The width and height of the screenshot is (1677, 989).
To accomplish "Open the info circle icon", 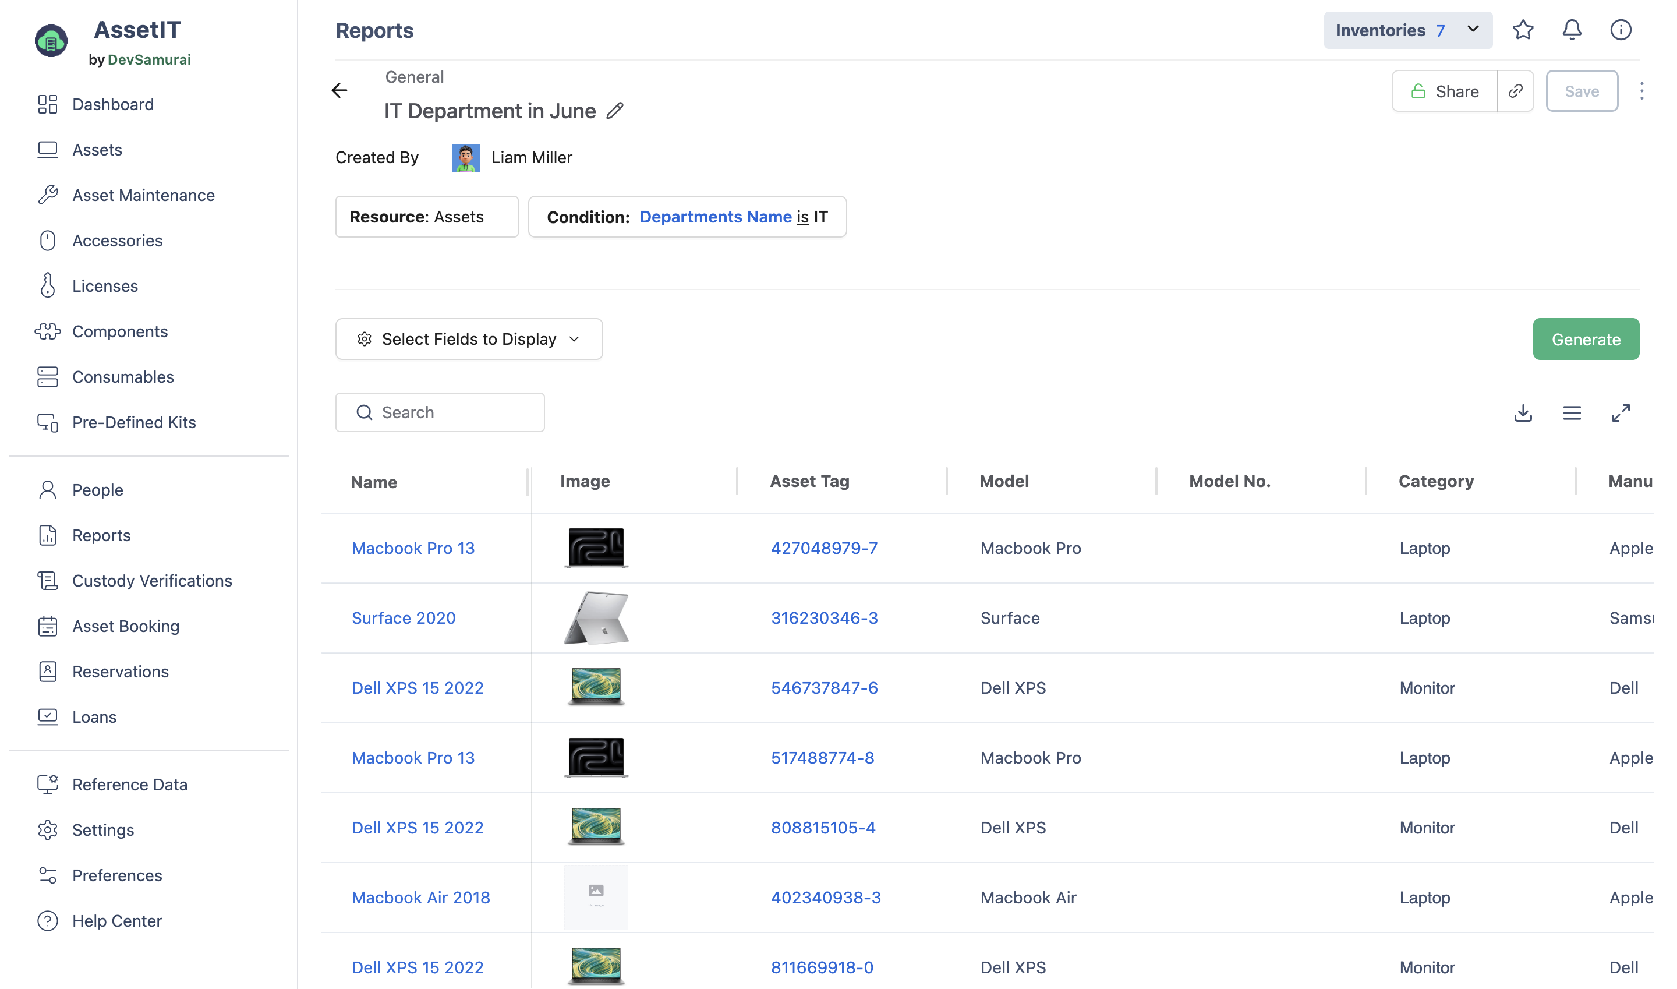I will (x=1621, y=30).
